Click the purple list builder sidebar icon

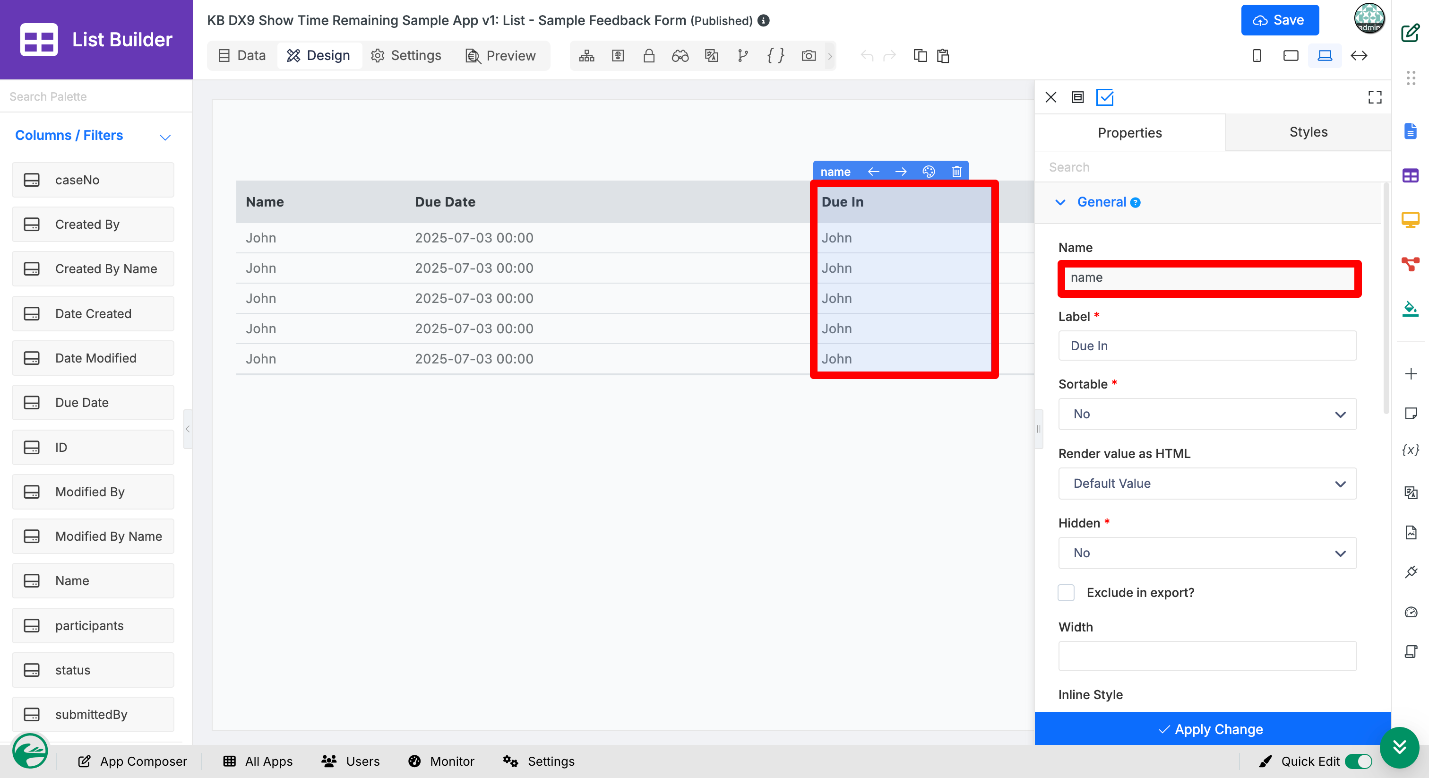coord(1410,176)
